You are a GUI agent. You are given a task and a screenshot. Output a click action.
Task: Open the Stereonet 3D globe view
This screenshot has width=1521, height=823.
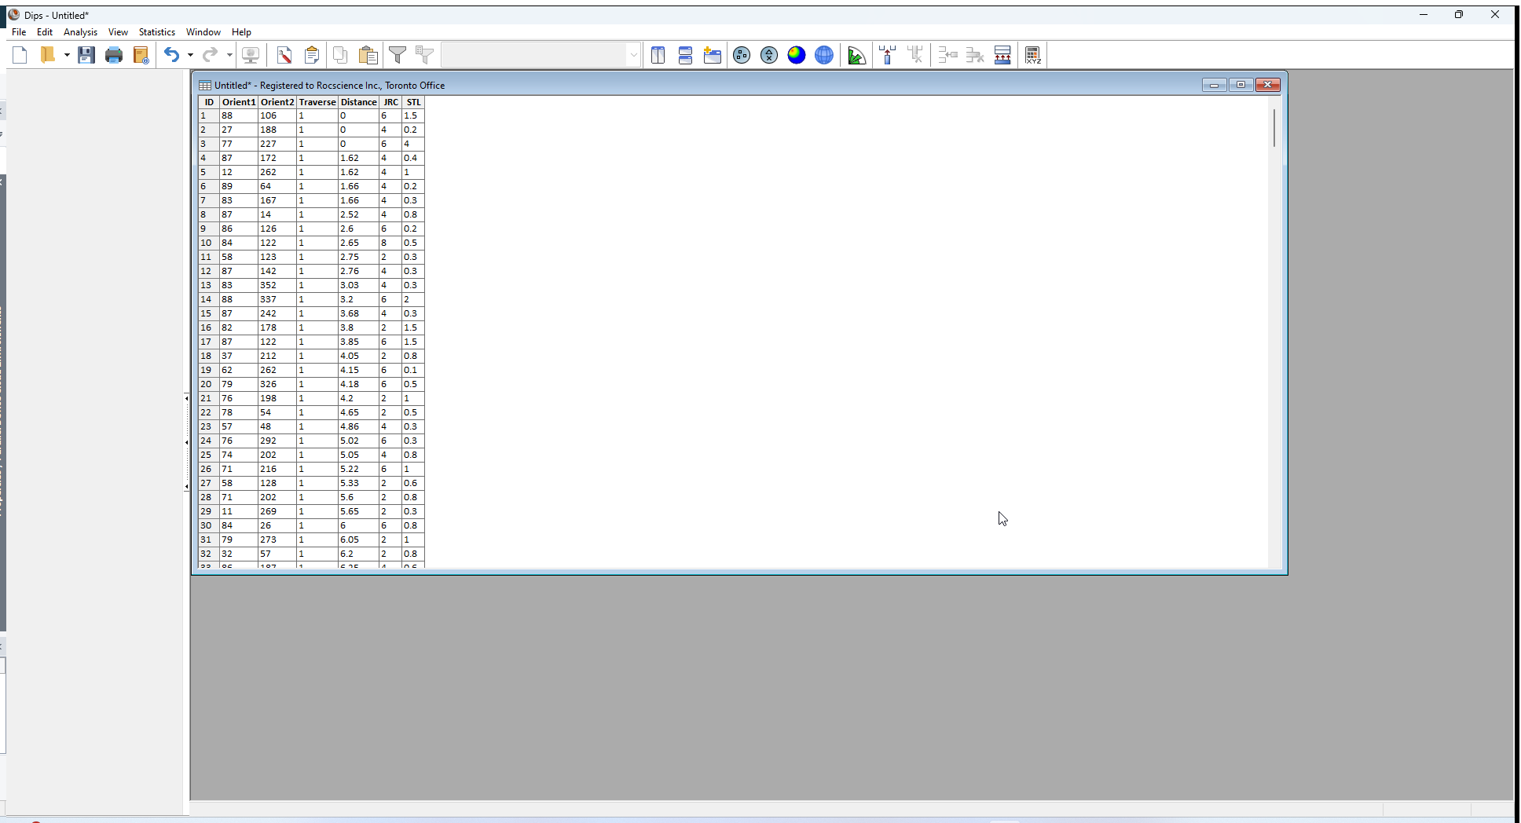pyautogui.click(x=824, y=55)
